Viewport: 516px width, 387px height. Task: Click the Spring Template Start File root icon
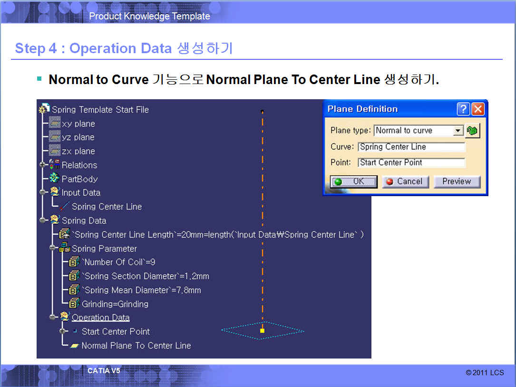45,109
